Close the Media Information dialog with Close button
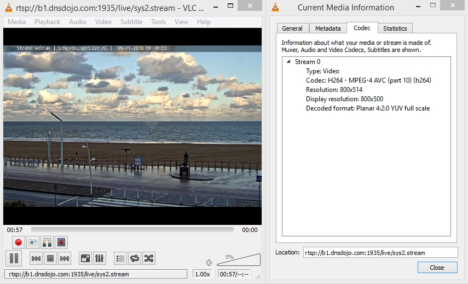 (x=437, y=267)
